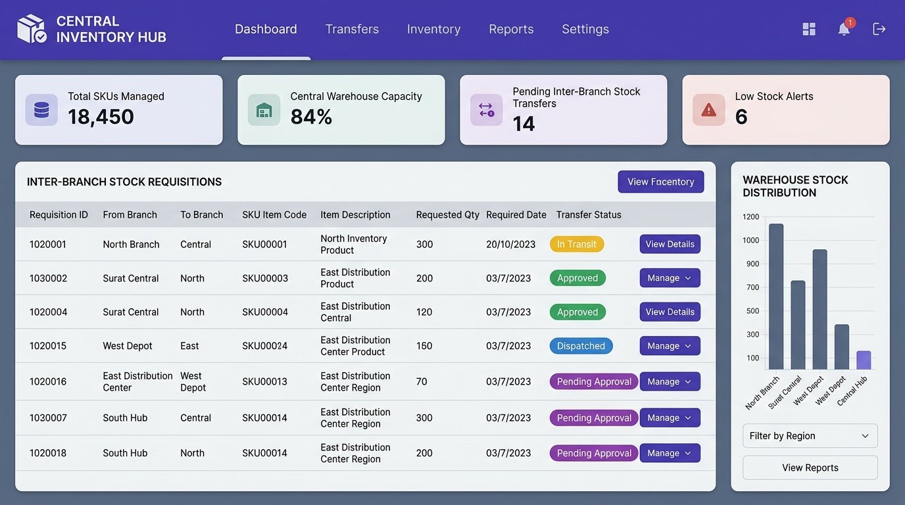Click the purple Central Hub bar
The image size is (905, 505).
point(864,360)
